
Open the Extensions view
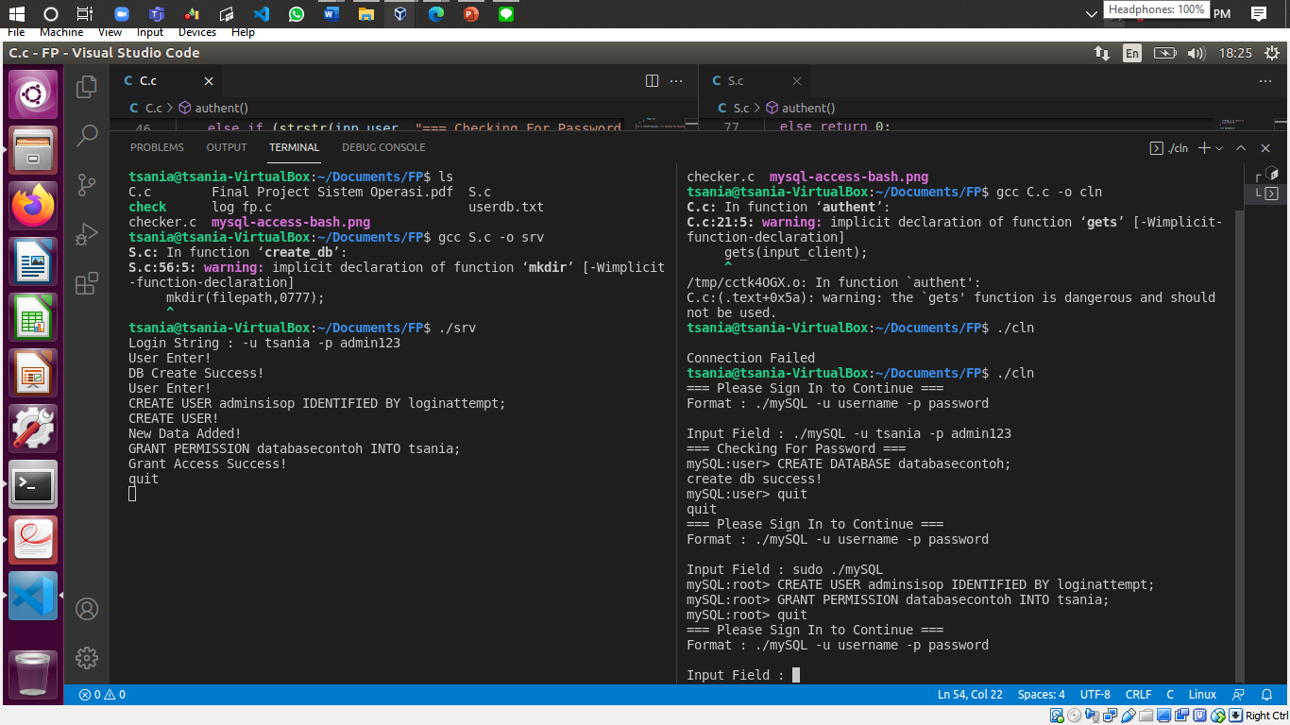[x=86, y=282]
